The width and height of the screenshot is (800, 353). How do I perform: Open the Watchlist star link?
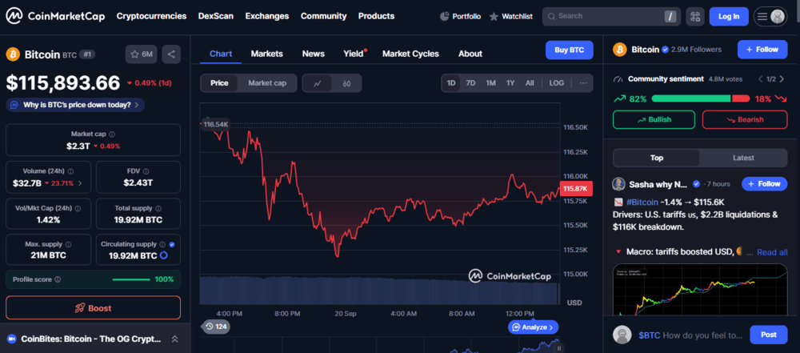(x=510, y=16)
